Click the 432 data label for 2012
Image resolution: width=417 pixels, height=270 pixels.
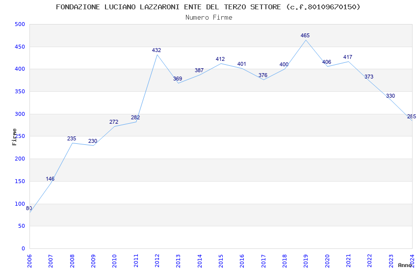(x=156, y=50)
